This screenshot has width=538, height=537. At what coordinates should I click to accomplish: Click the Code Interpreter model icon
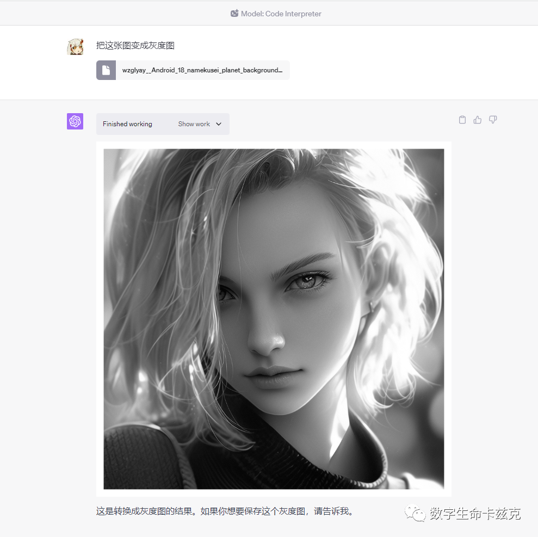(x=234, y=14)
